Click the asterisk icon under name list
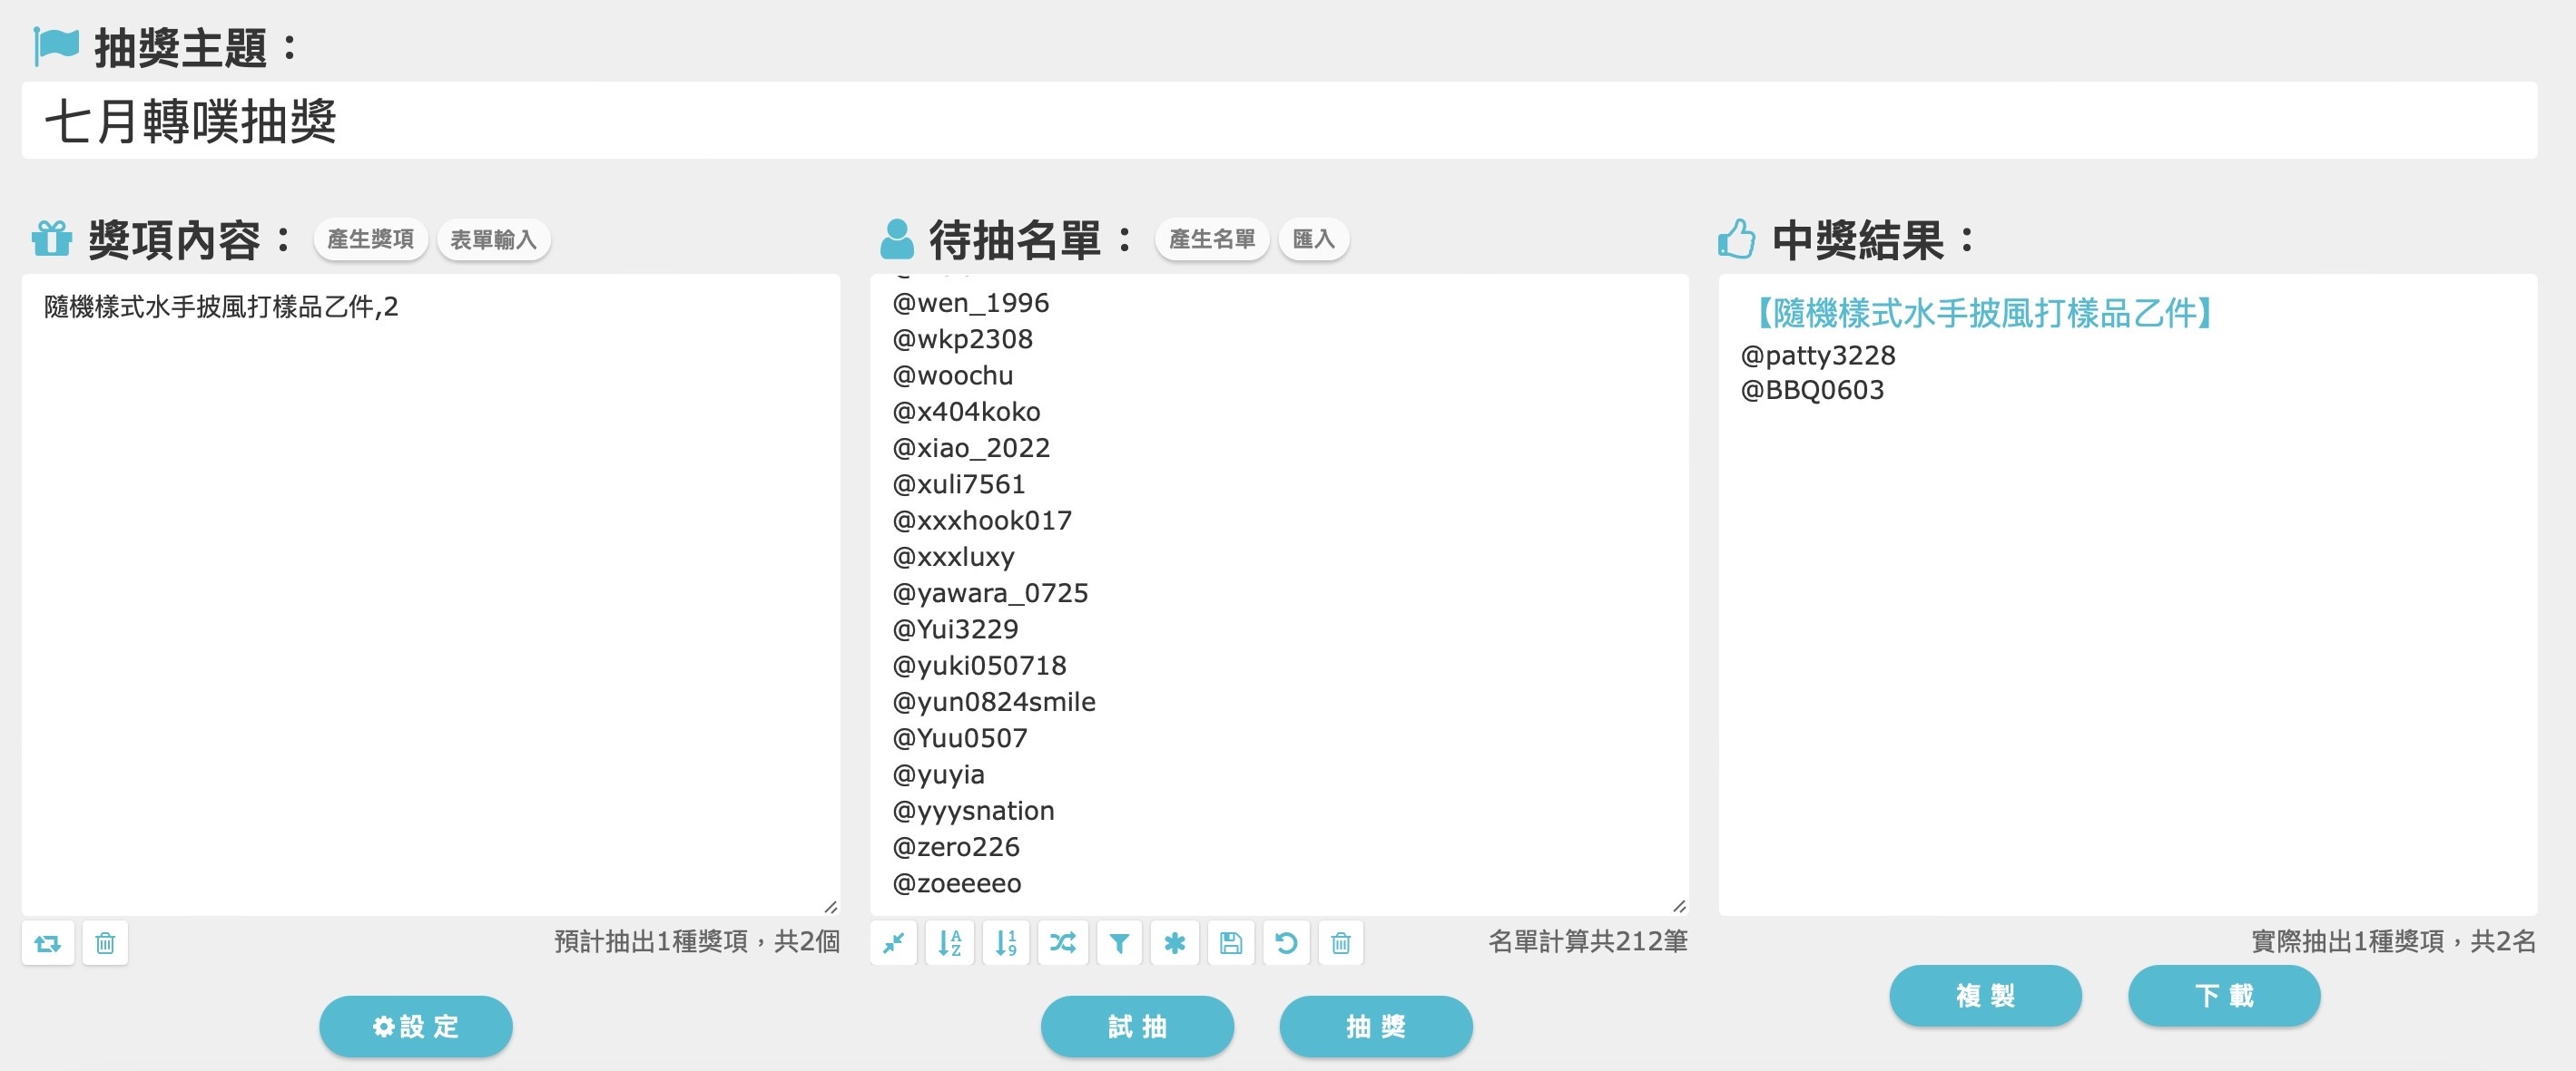Screen dimensions: 2576x1071 pos(1175,942)
